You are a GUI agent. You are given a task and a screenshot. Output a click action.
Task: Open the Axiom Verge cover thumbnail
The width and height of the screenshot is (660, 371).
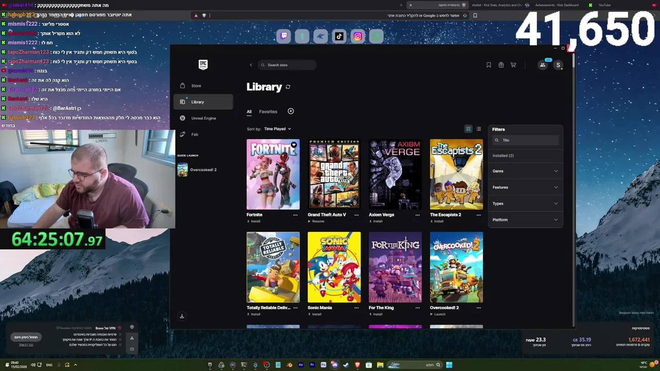click(395, 175)
